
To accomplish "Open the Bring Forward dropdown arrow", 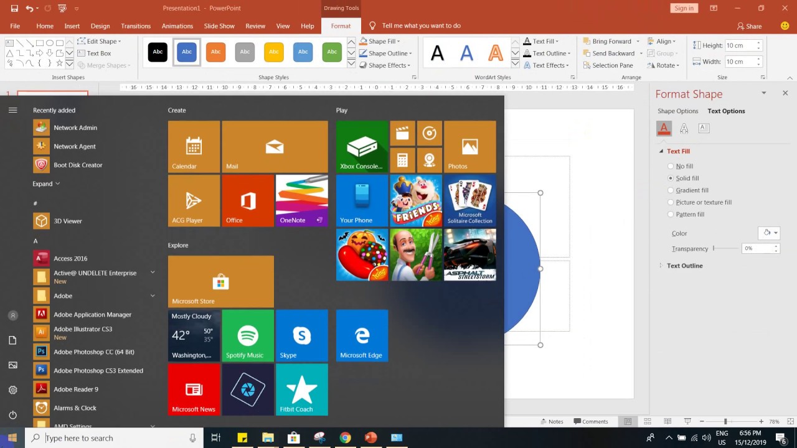I will click(638, 41).
